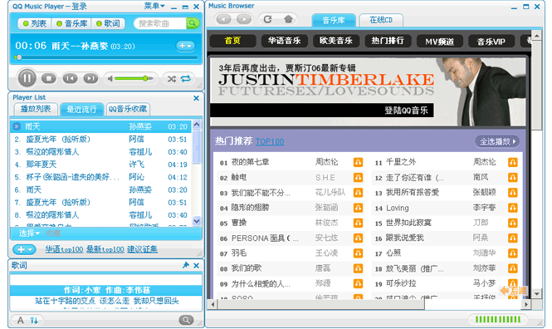The image size is (552, 329).
Task: Click the green search icon in player
Action: pyautogui.click(x=193, y=23)
